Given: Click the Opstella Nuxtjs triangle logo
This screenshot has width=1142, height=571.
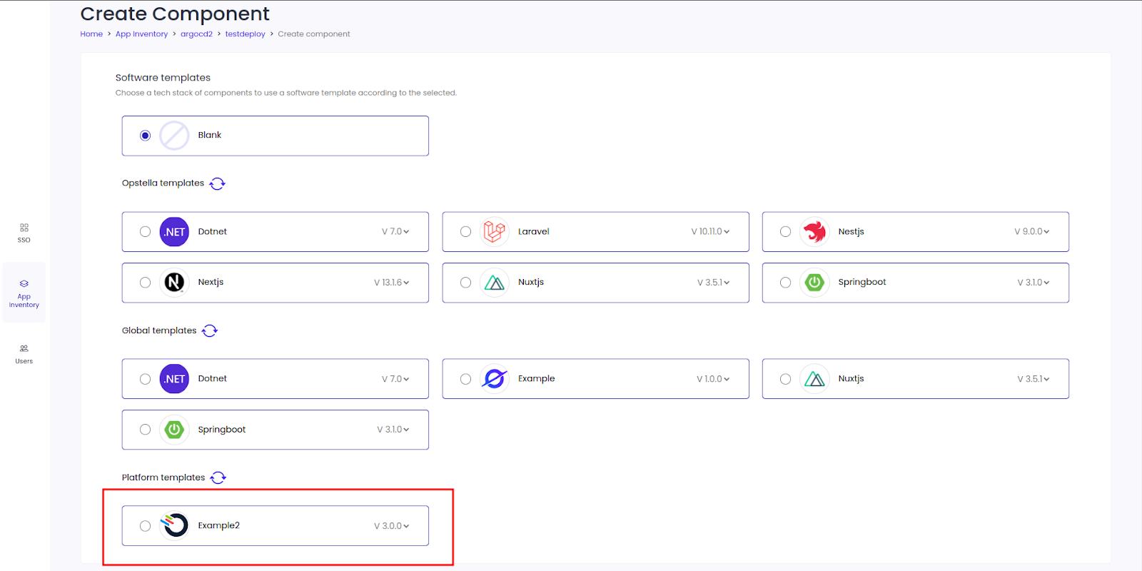Looking at the screenshot, I should coord(494,283).
